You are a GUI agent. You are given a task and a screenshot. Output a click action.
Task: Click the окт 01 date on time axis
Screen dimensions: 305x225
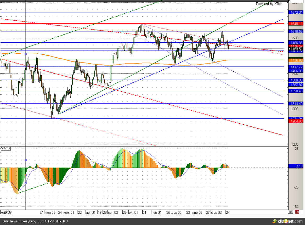[x=133, y=212]
